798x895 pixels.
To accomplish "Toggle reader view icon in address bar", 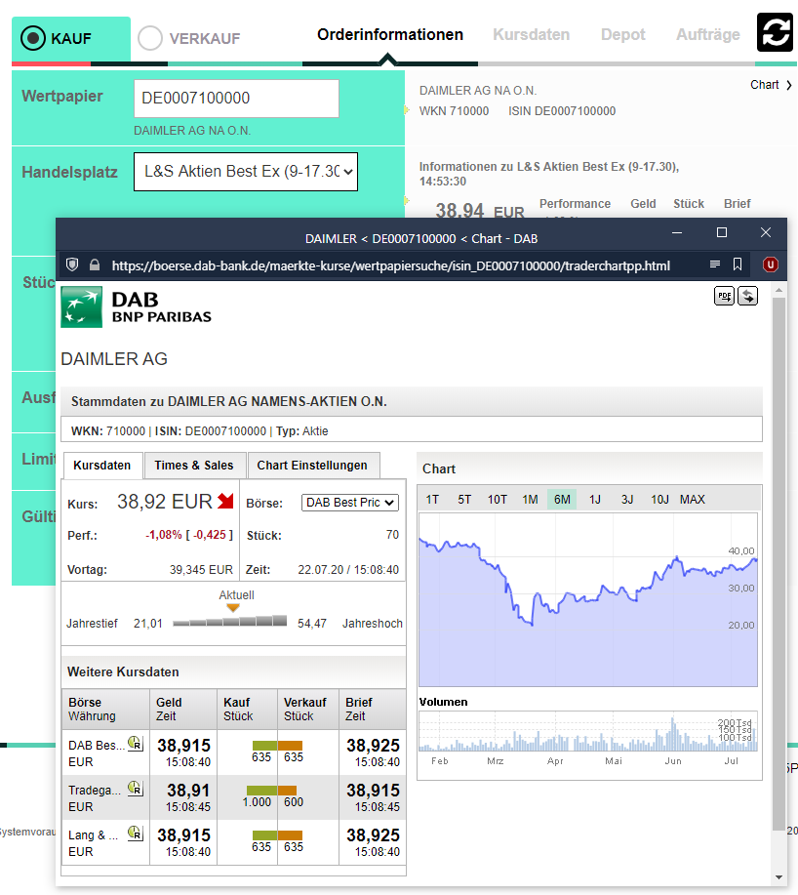I will click(715, 264).
